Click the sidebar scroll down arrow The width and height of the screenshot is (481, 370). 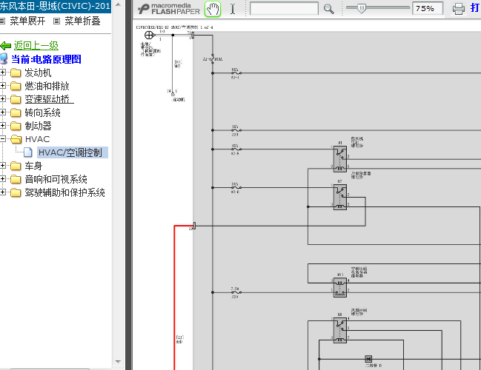(118, 362)
